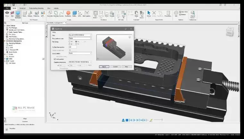Select the X+ part along radio button
This screenshot has width=244, height=139.
pos(70,42)
